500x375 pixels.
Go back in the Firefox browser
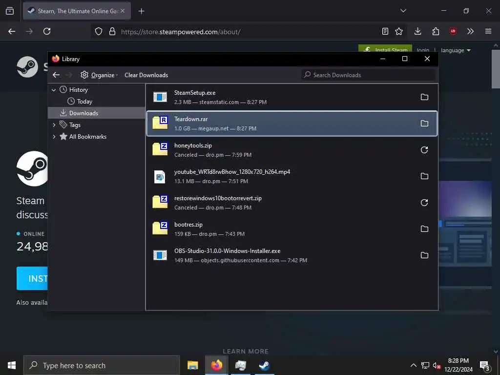point(12,31)
